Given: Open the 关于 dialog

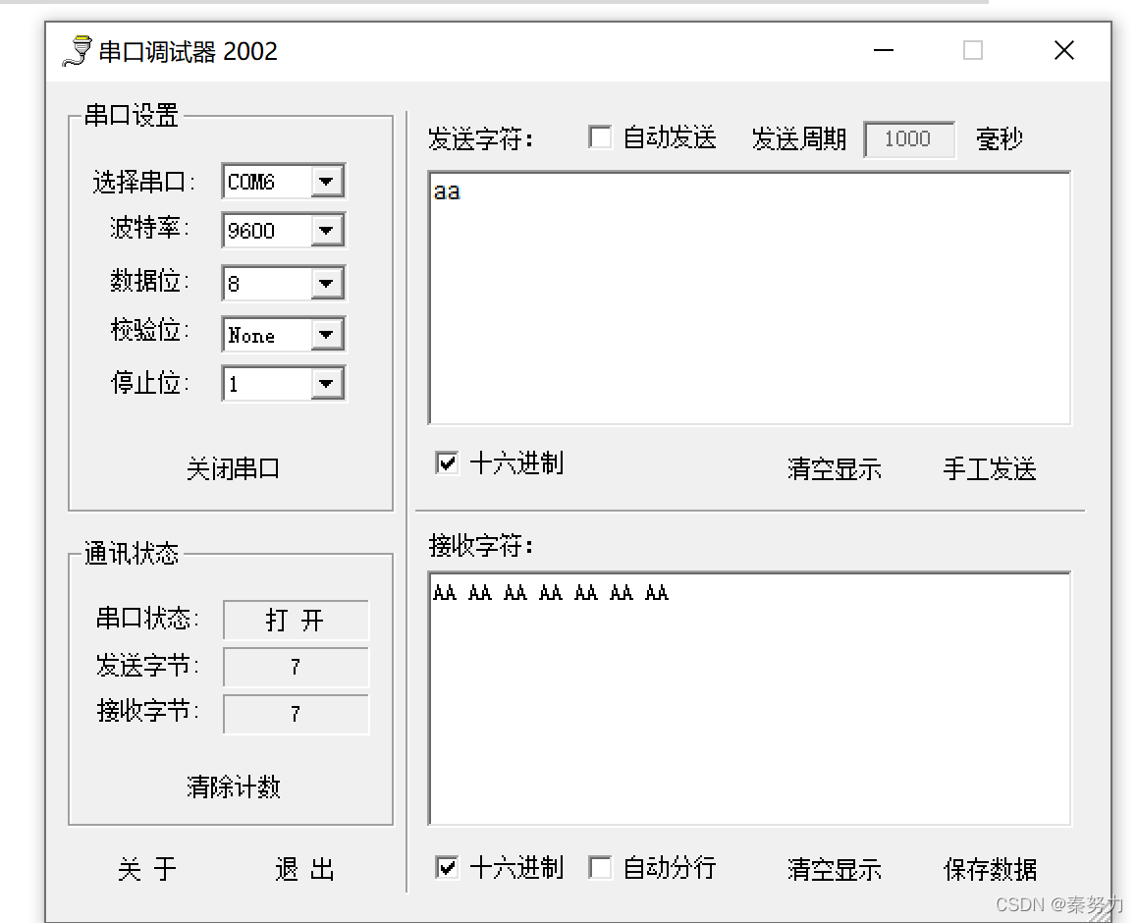Looking at the screenshot, I should pyautogui.click(x=146, y=869).
